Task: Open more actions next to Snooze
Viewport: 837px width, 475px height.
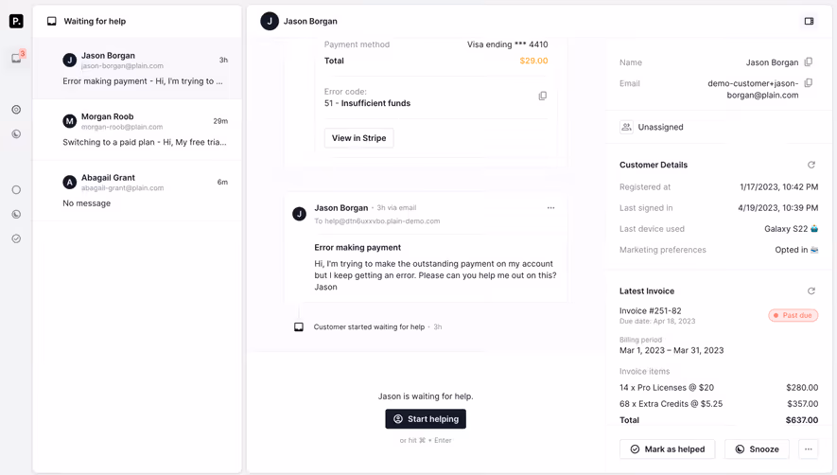Action: click(809, 449)
